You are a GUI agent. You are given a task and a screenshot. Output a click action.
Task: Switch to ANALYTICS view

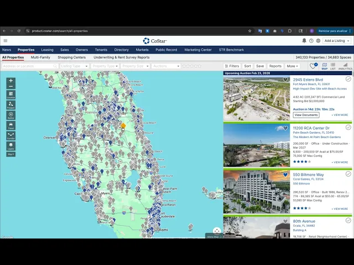(345, 66)
